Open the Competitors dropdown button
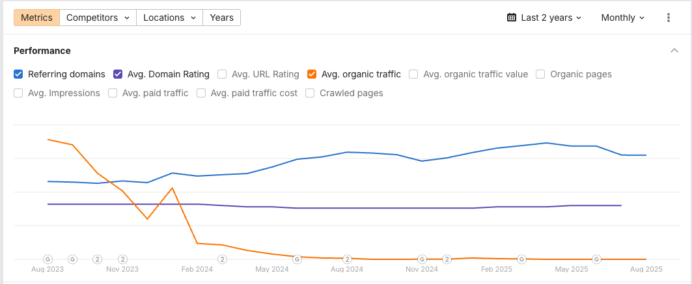Viewport: 692px width, 284px height. [98, 18]
